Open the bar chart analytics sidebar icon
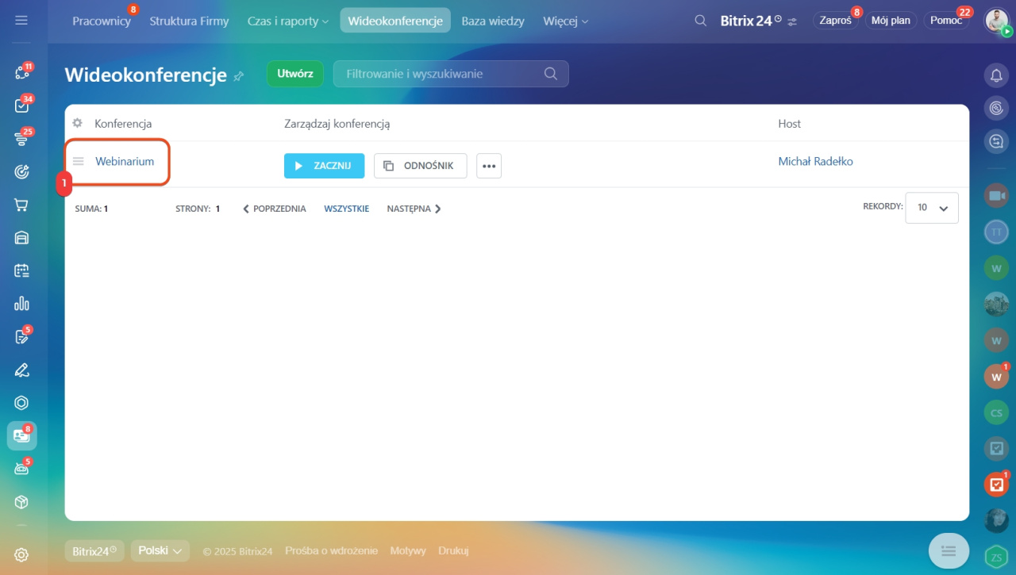 pos(21,304)
